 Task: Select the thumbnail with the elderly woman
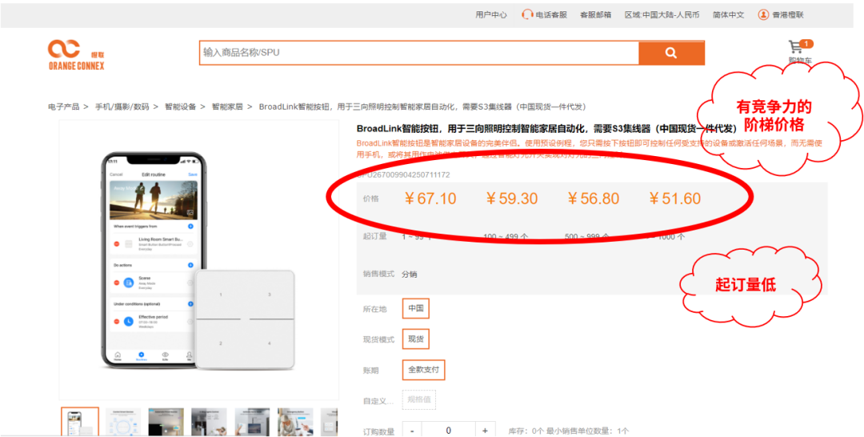[295, 422]
